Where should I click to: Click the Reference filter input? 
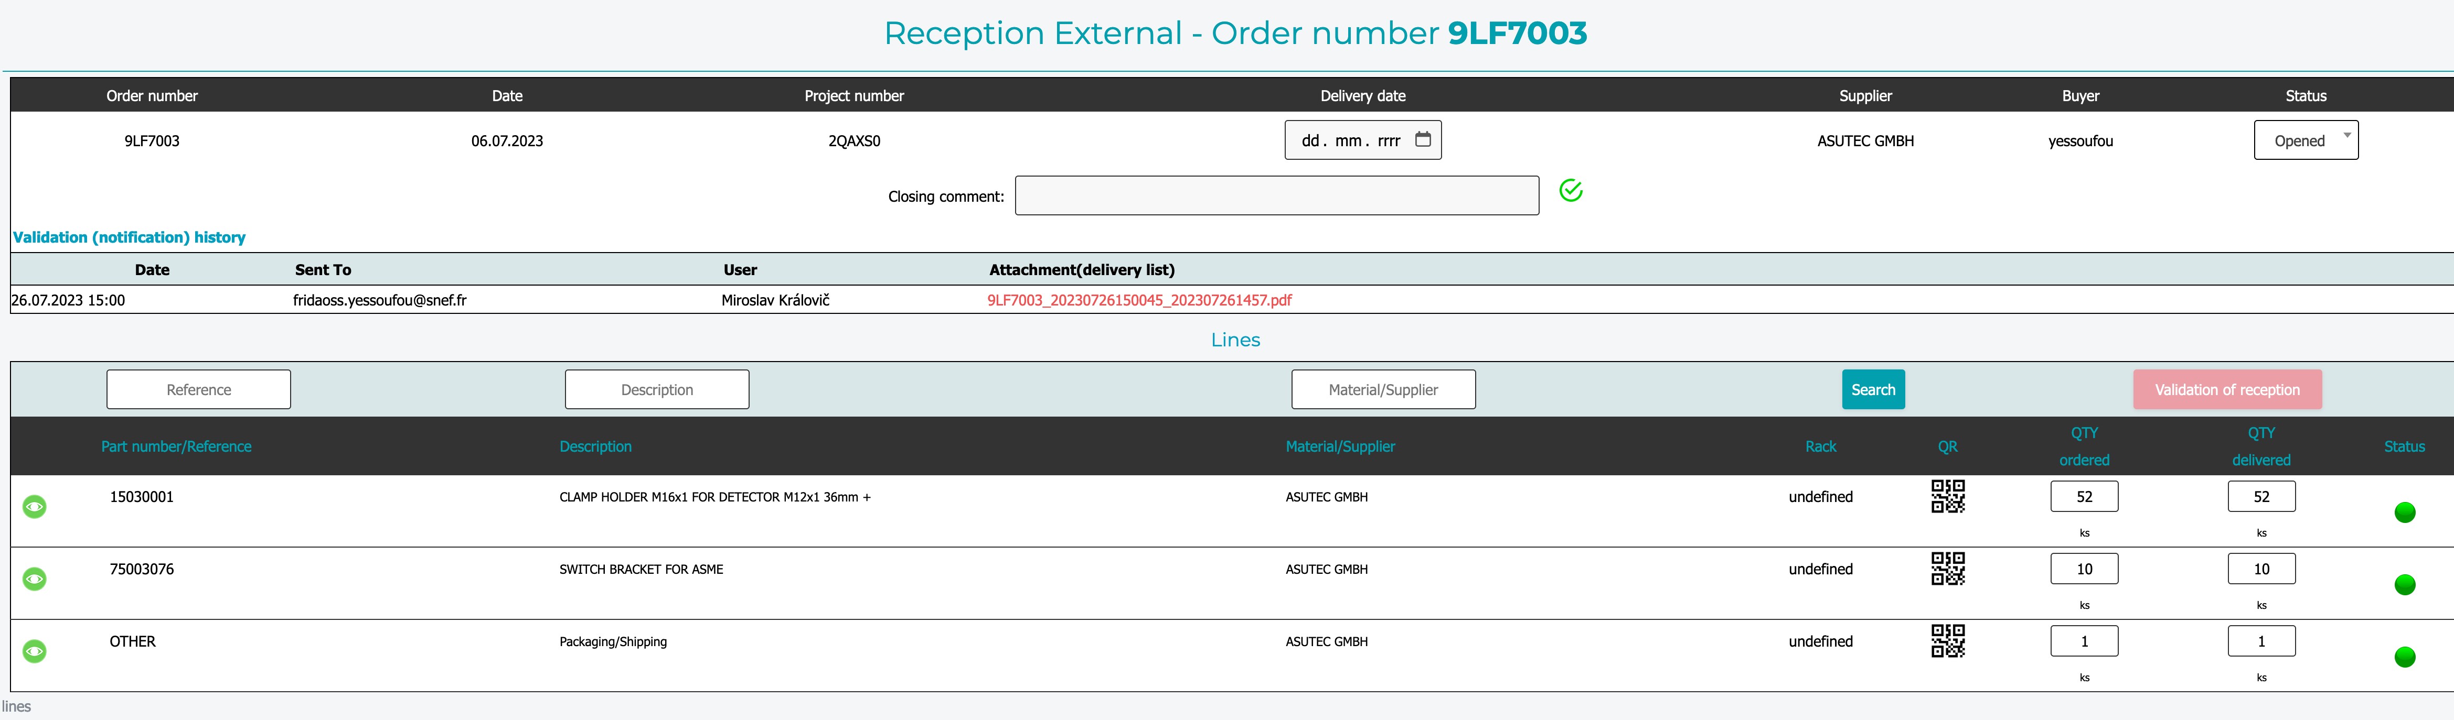tap(198, 390)
